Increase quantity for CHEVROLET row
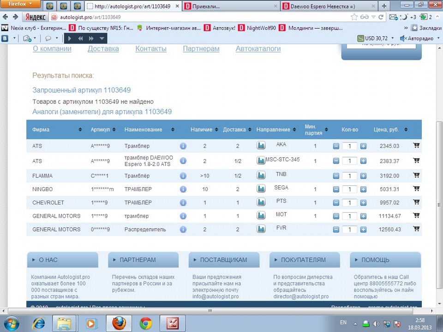The image size is (443, 332). (x=363, y=203)
